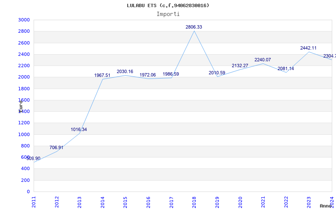Click the 1000 y-axis tick label

pos(24,134)
